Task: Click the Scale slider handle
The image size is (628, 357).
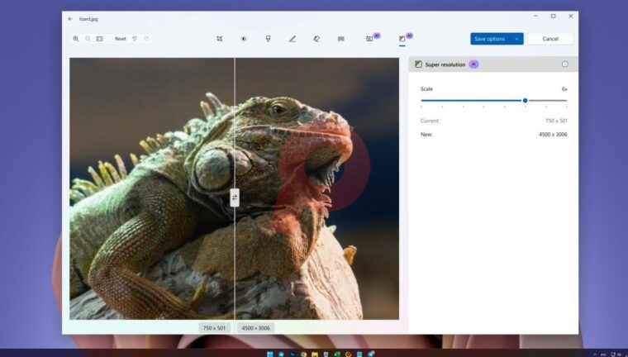Action: 525,101
